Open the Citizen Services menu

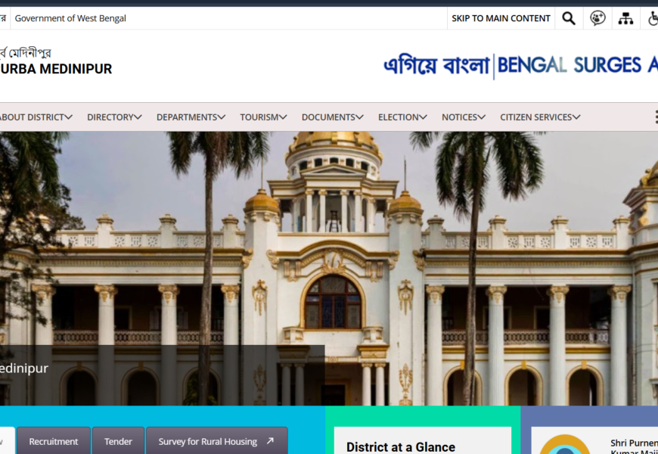point(540,117)
